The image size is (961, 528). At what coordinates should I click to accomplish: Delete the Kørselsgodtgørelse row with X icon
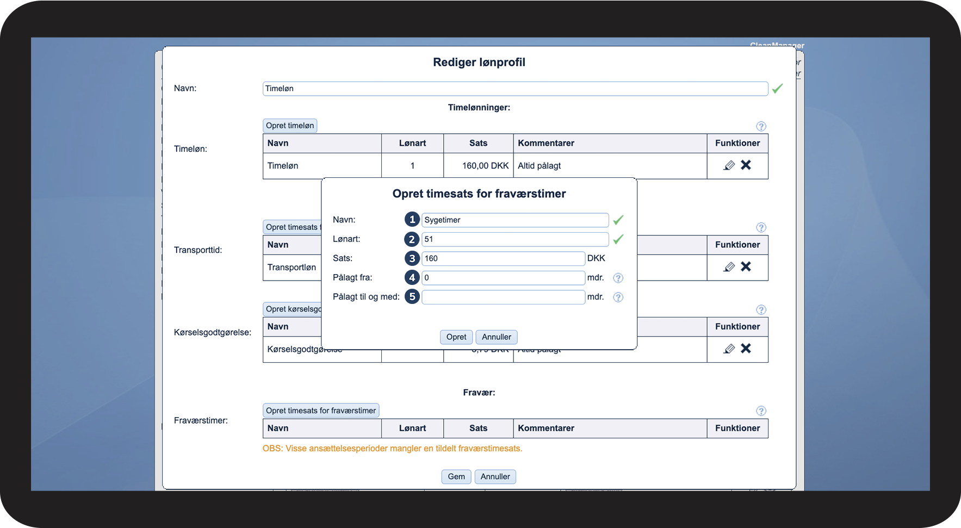[746, 348]
